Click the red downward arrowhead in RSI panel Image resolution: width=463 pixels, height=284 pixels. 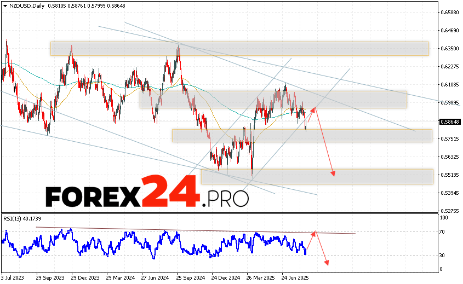point(327,263)
